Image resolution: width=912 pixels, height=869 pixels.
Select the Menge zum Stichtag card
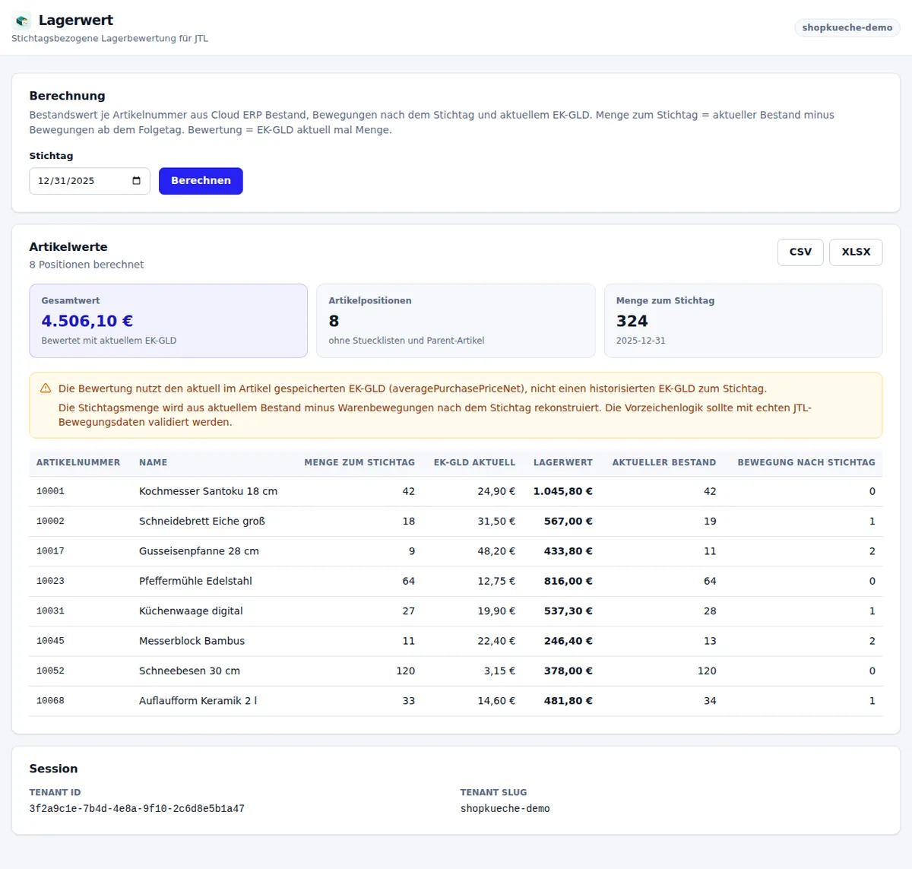click(743, 321)
